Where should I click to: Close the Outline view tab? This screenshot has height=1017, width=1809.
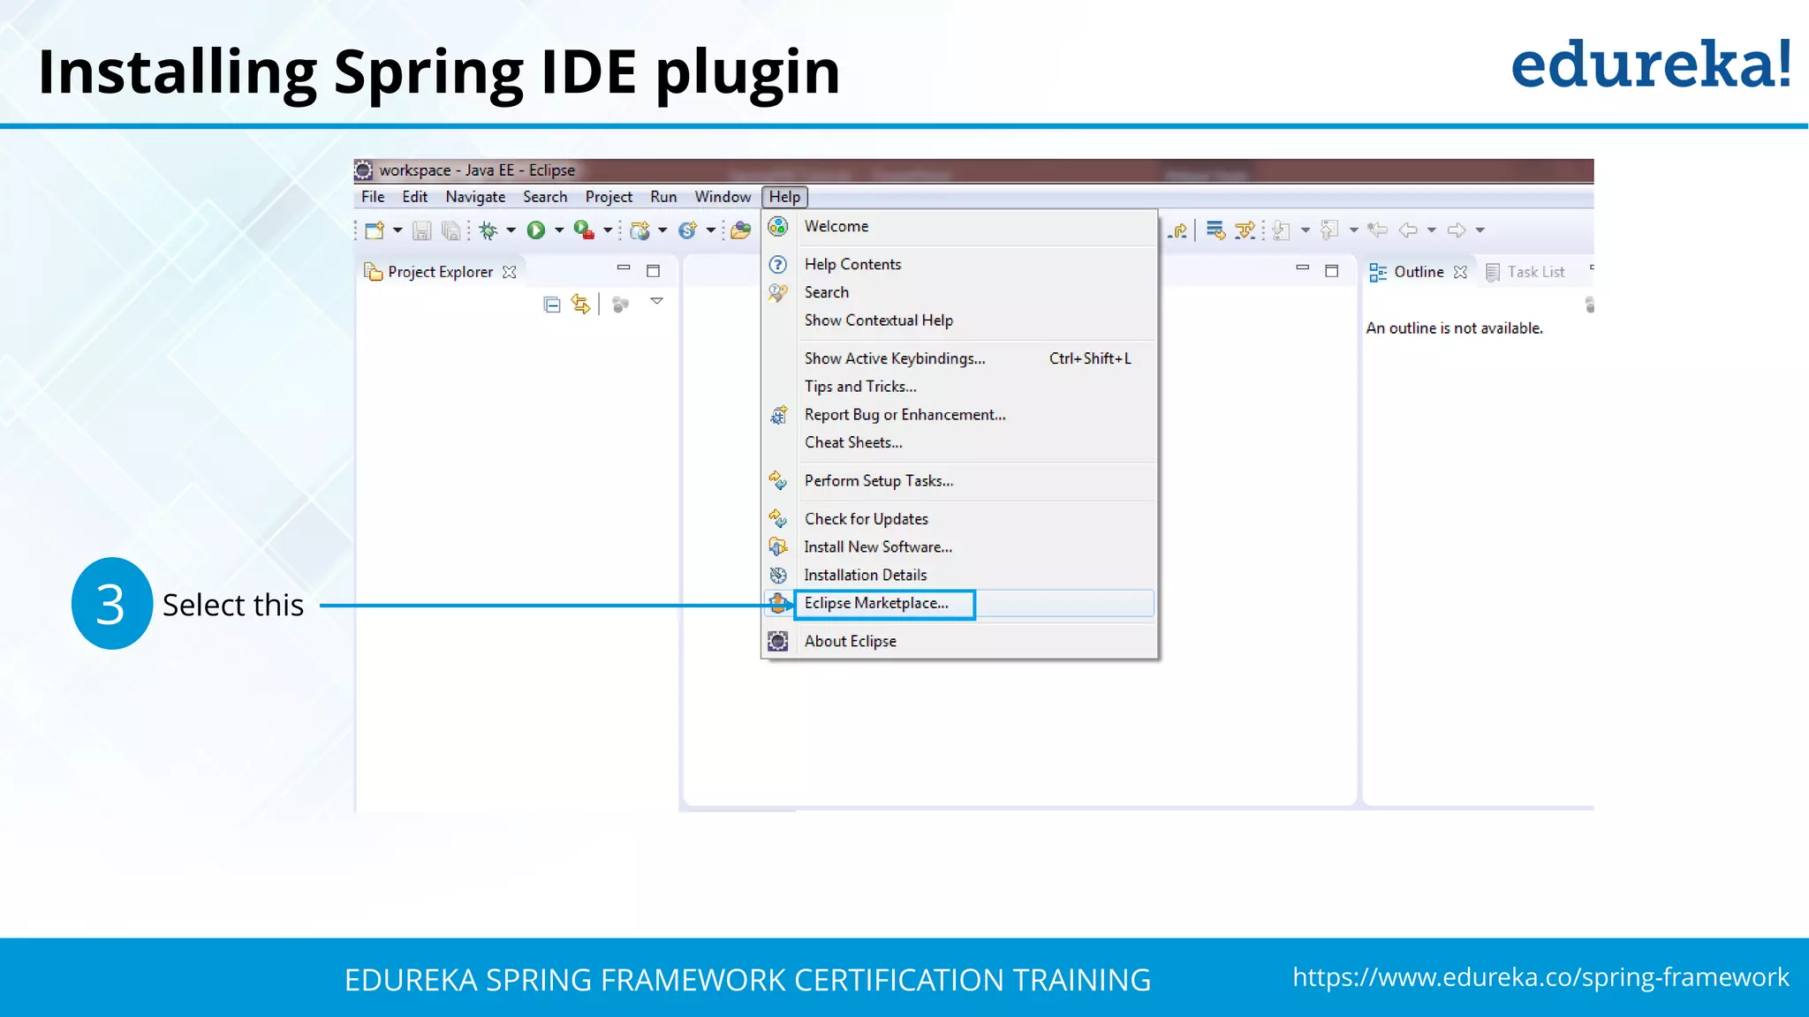click(1461, 272)
